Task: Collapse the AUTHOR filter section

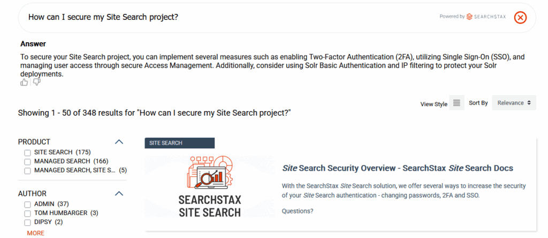Action: click(119, 194)
